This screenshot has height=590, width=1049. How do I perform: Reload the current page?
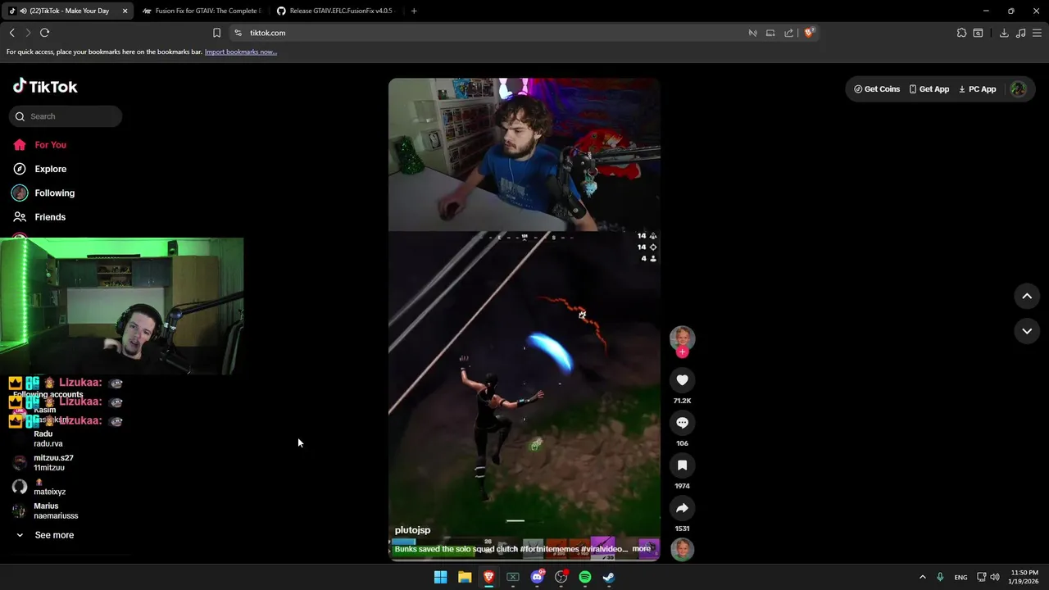(x=44, y=33)
